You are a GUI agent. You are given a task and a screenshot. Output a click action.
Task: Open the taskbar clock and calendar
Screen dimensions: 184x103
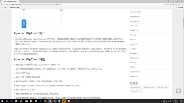(175, 101)
